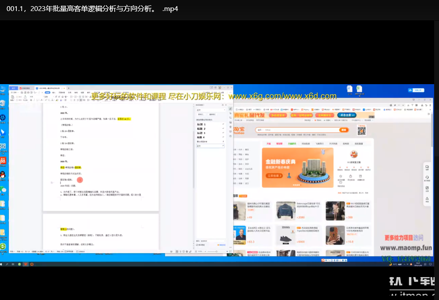439x300 pixels.
Task: Open the green 360 browser desktop icon
Action: (3, 246)
